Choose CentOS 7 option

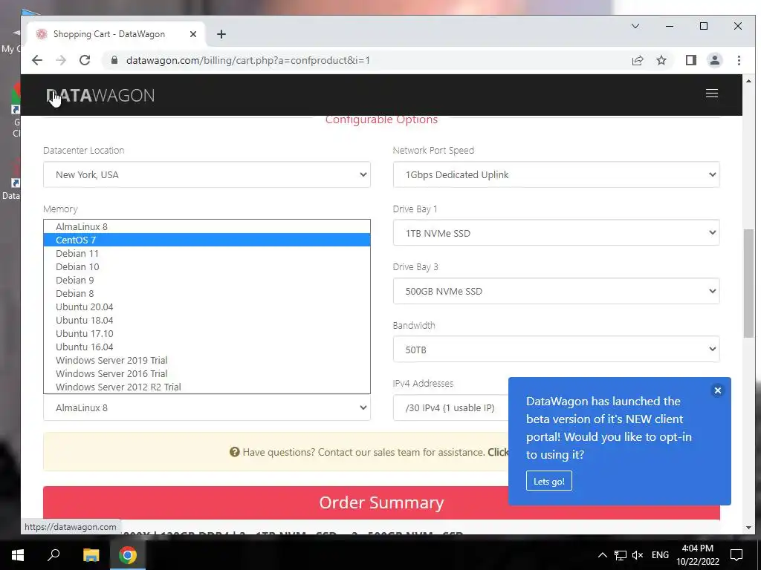207,240
